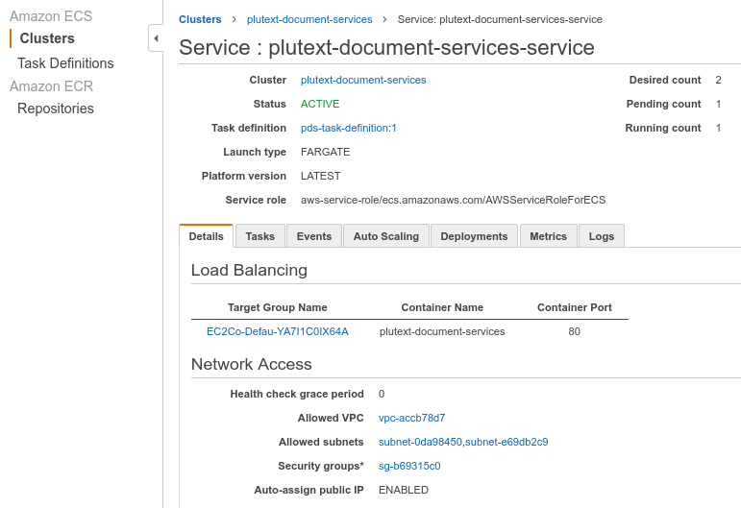Collapse the left navigation sidebar arrow
The image size is (741, 508).
coord(156,38)
